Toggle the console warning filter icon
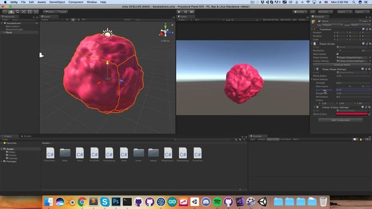The height and width of the screenshot is (209, 372). [x=361, y=139]
